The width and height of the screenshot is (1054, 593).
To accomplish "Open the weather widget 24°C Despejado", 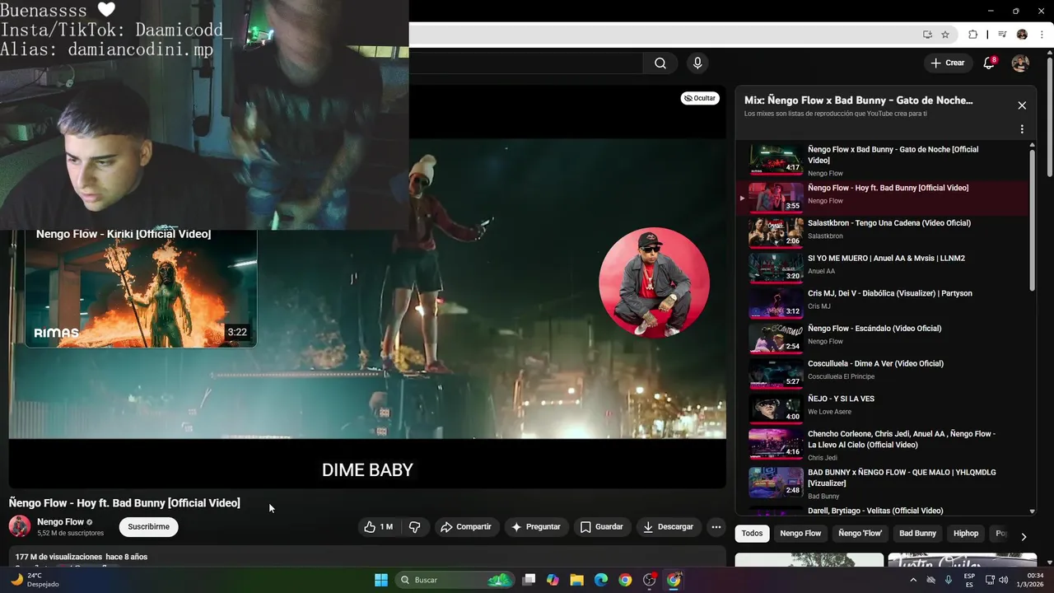I will click(35, 580).
